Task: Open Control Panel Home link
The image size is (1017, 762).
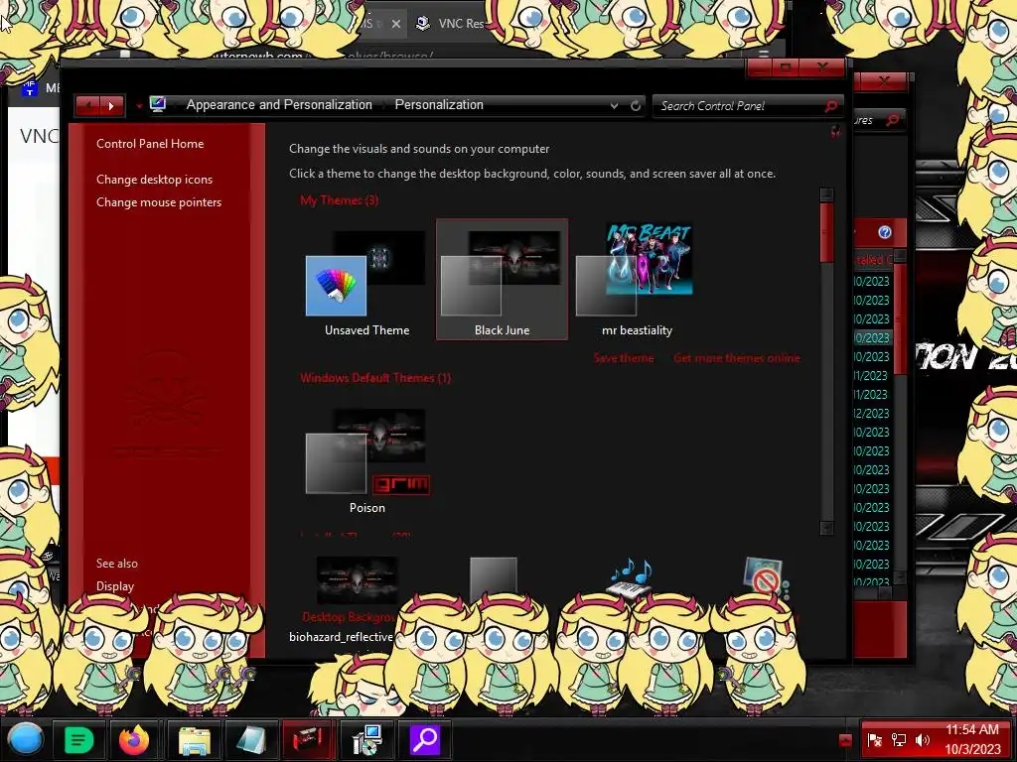Action: (x=150, y=144)
